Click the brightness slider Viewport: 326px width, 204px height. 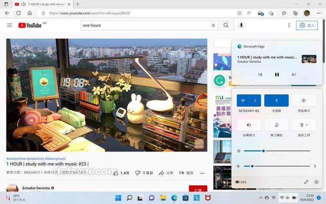click(277, 151)
